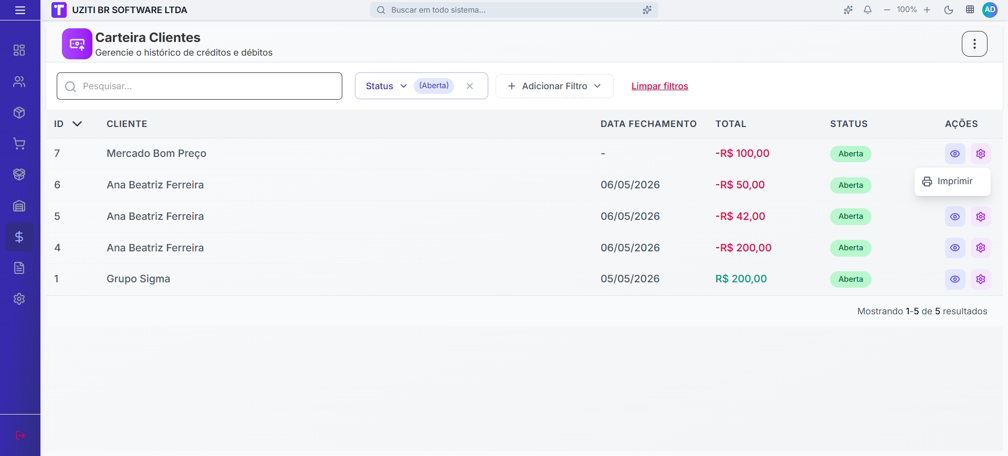Open the three-dot page options menu
1008x456 pixels.
coord(974,44)
